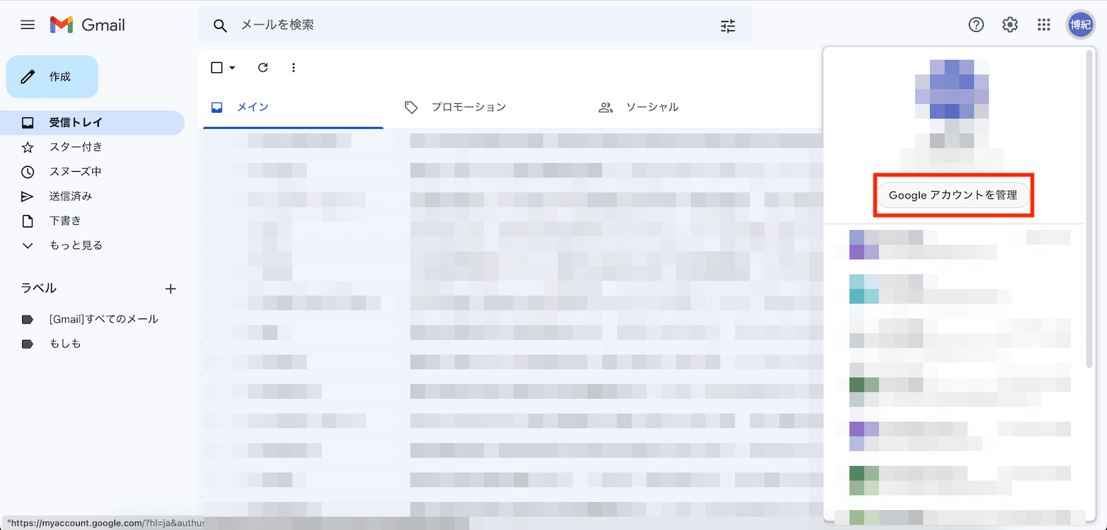Open the スター付き starred folder
This screenshot has height=530, width=1107.
point(75,147)
